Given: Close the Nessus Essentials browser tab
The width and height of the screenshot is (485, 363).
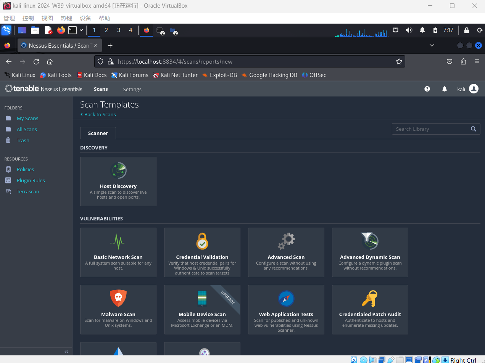Looking at the screenshot, I should pos(96,45).
